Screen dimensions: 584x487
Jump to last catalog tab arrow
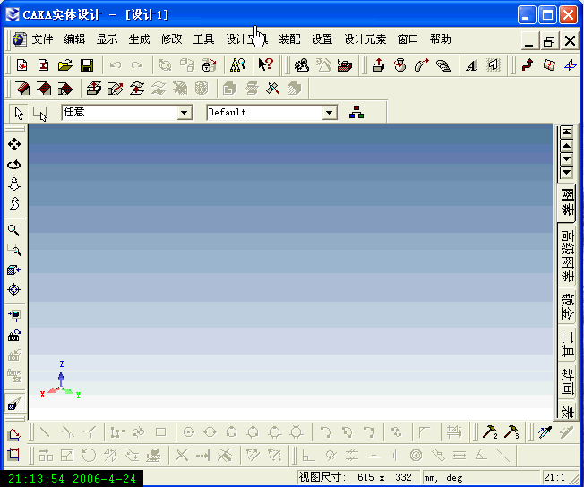[566, 173]
